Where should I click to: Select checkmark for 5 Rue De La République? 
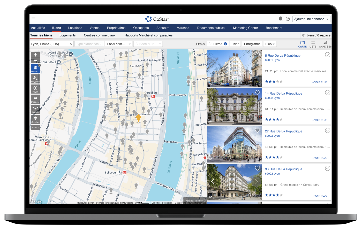point(328,55)
